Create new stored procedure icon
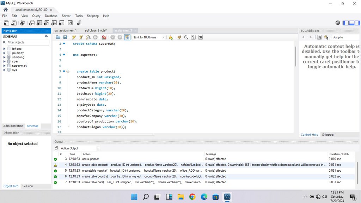The width and height of the screenshot is (361, 203). point(54,23)
